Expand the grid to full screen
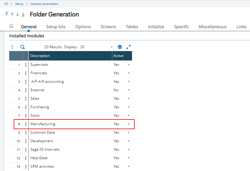 128,47
